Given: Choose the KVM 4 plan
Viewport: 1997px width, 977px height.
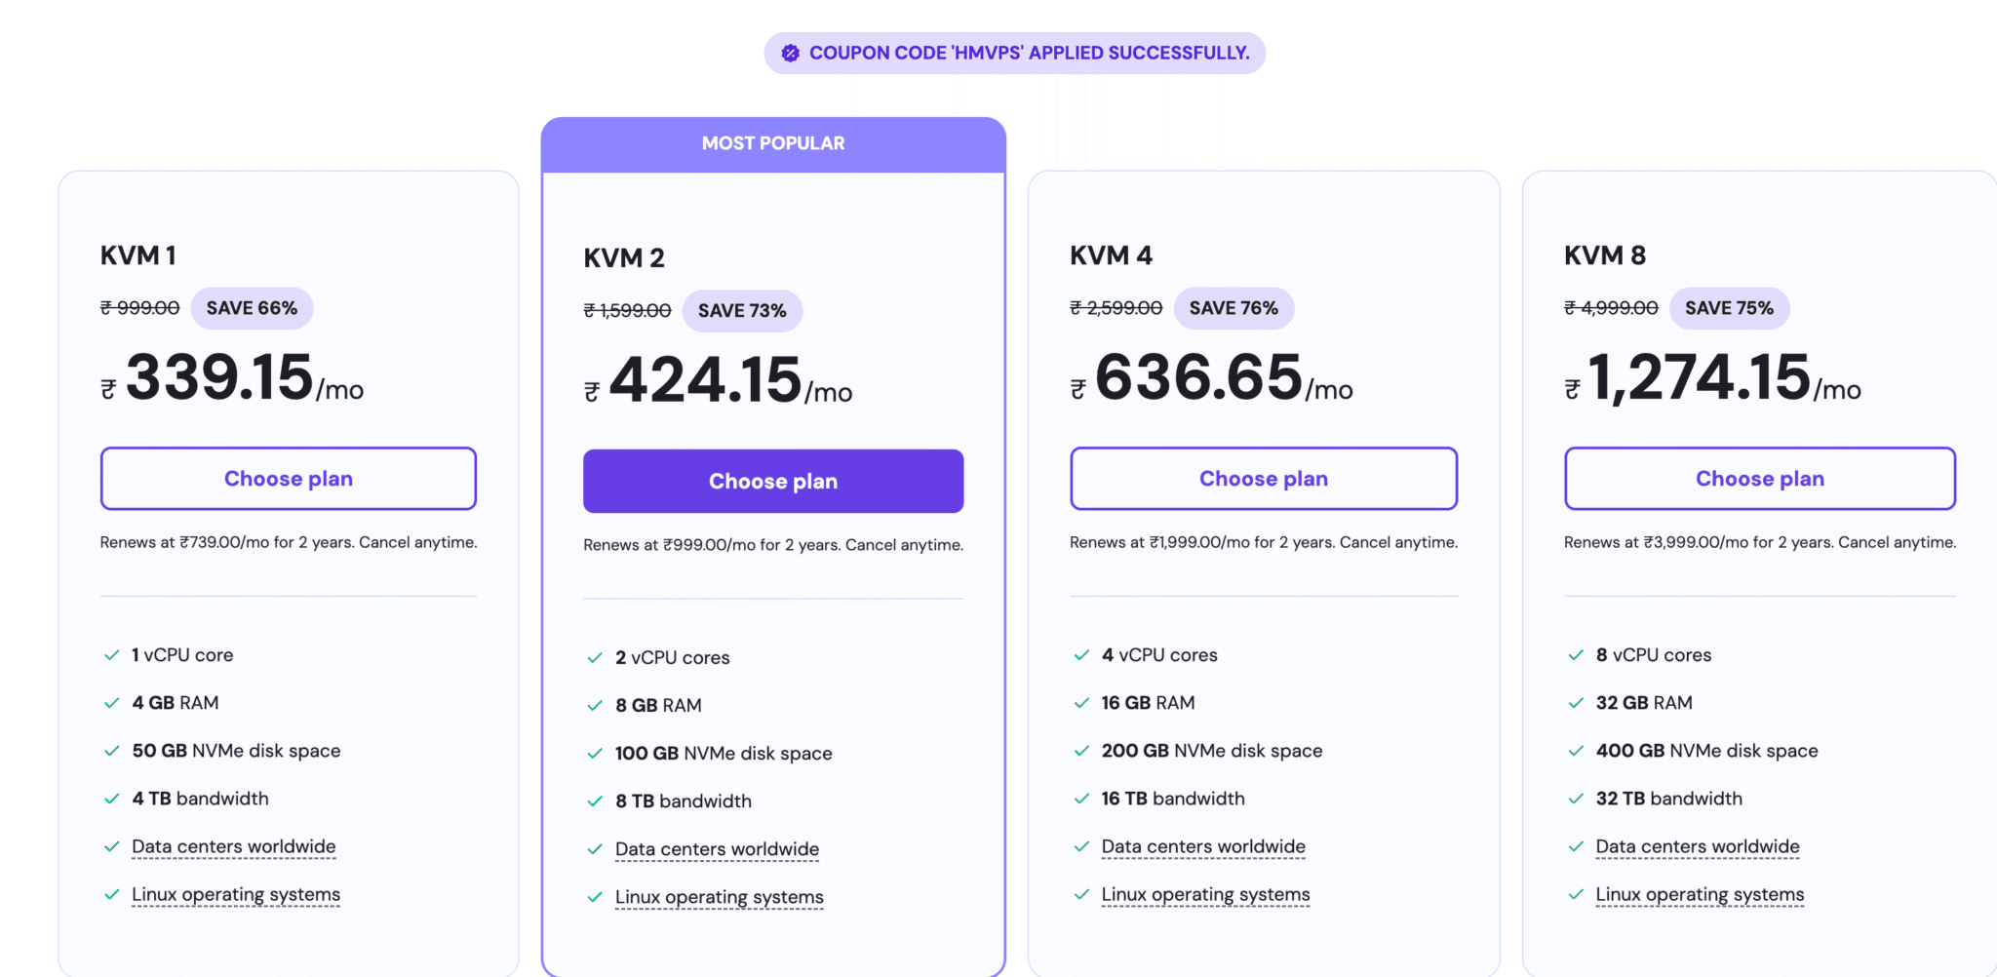Looking at the screenshot, I should pyautogui.click(x=1263, y=479).
